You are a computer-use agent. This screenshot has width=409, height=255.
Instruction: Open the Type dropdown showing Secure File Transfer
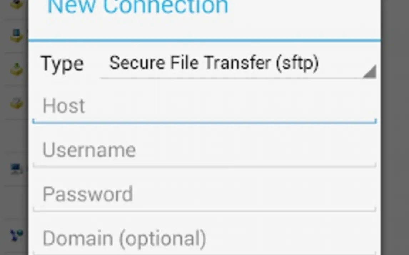pyautogui.click(x=214, y=63)
